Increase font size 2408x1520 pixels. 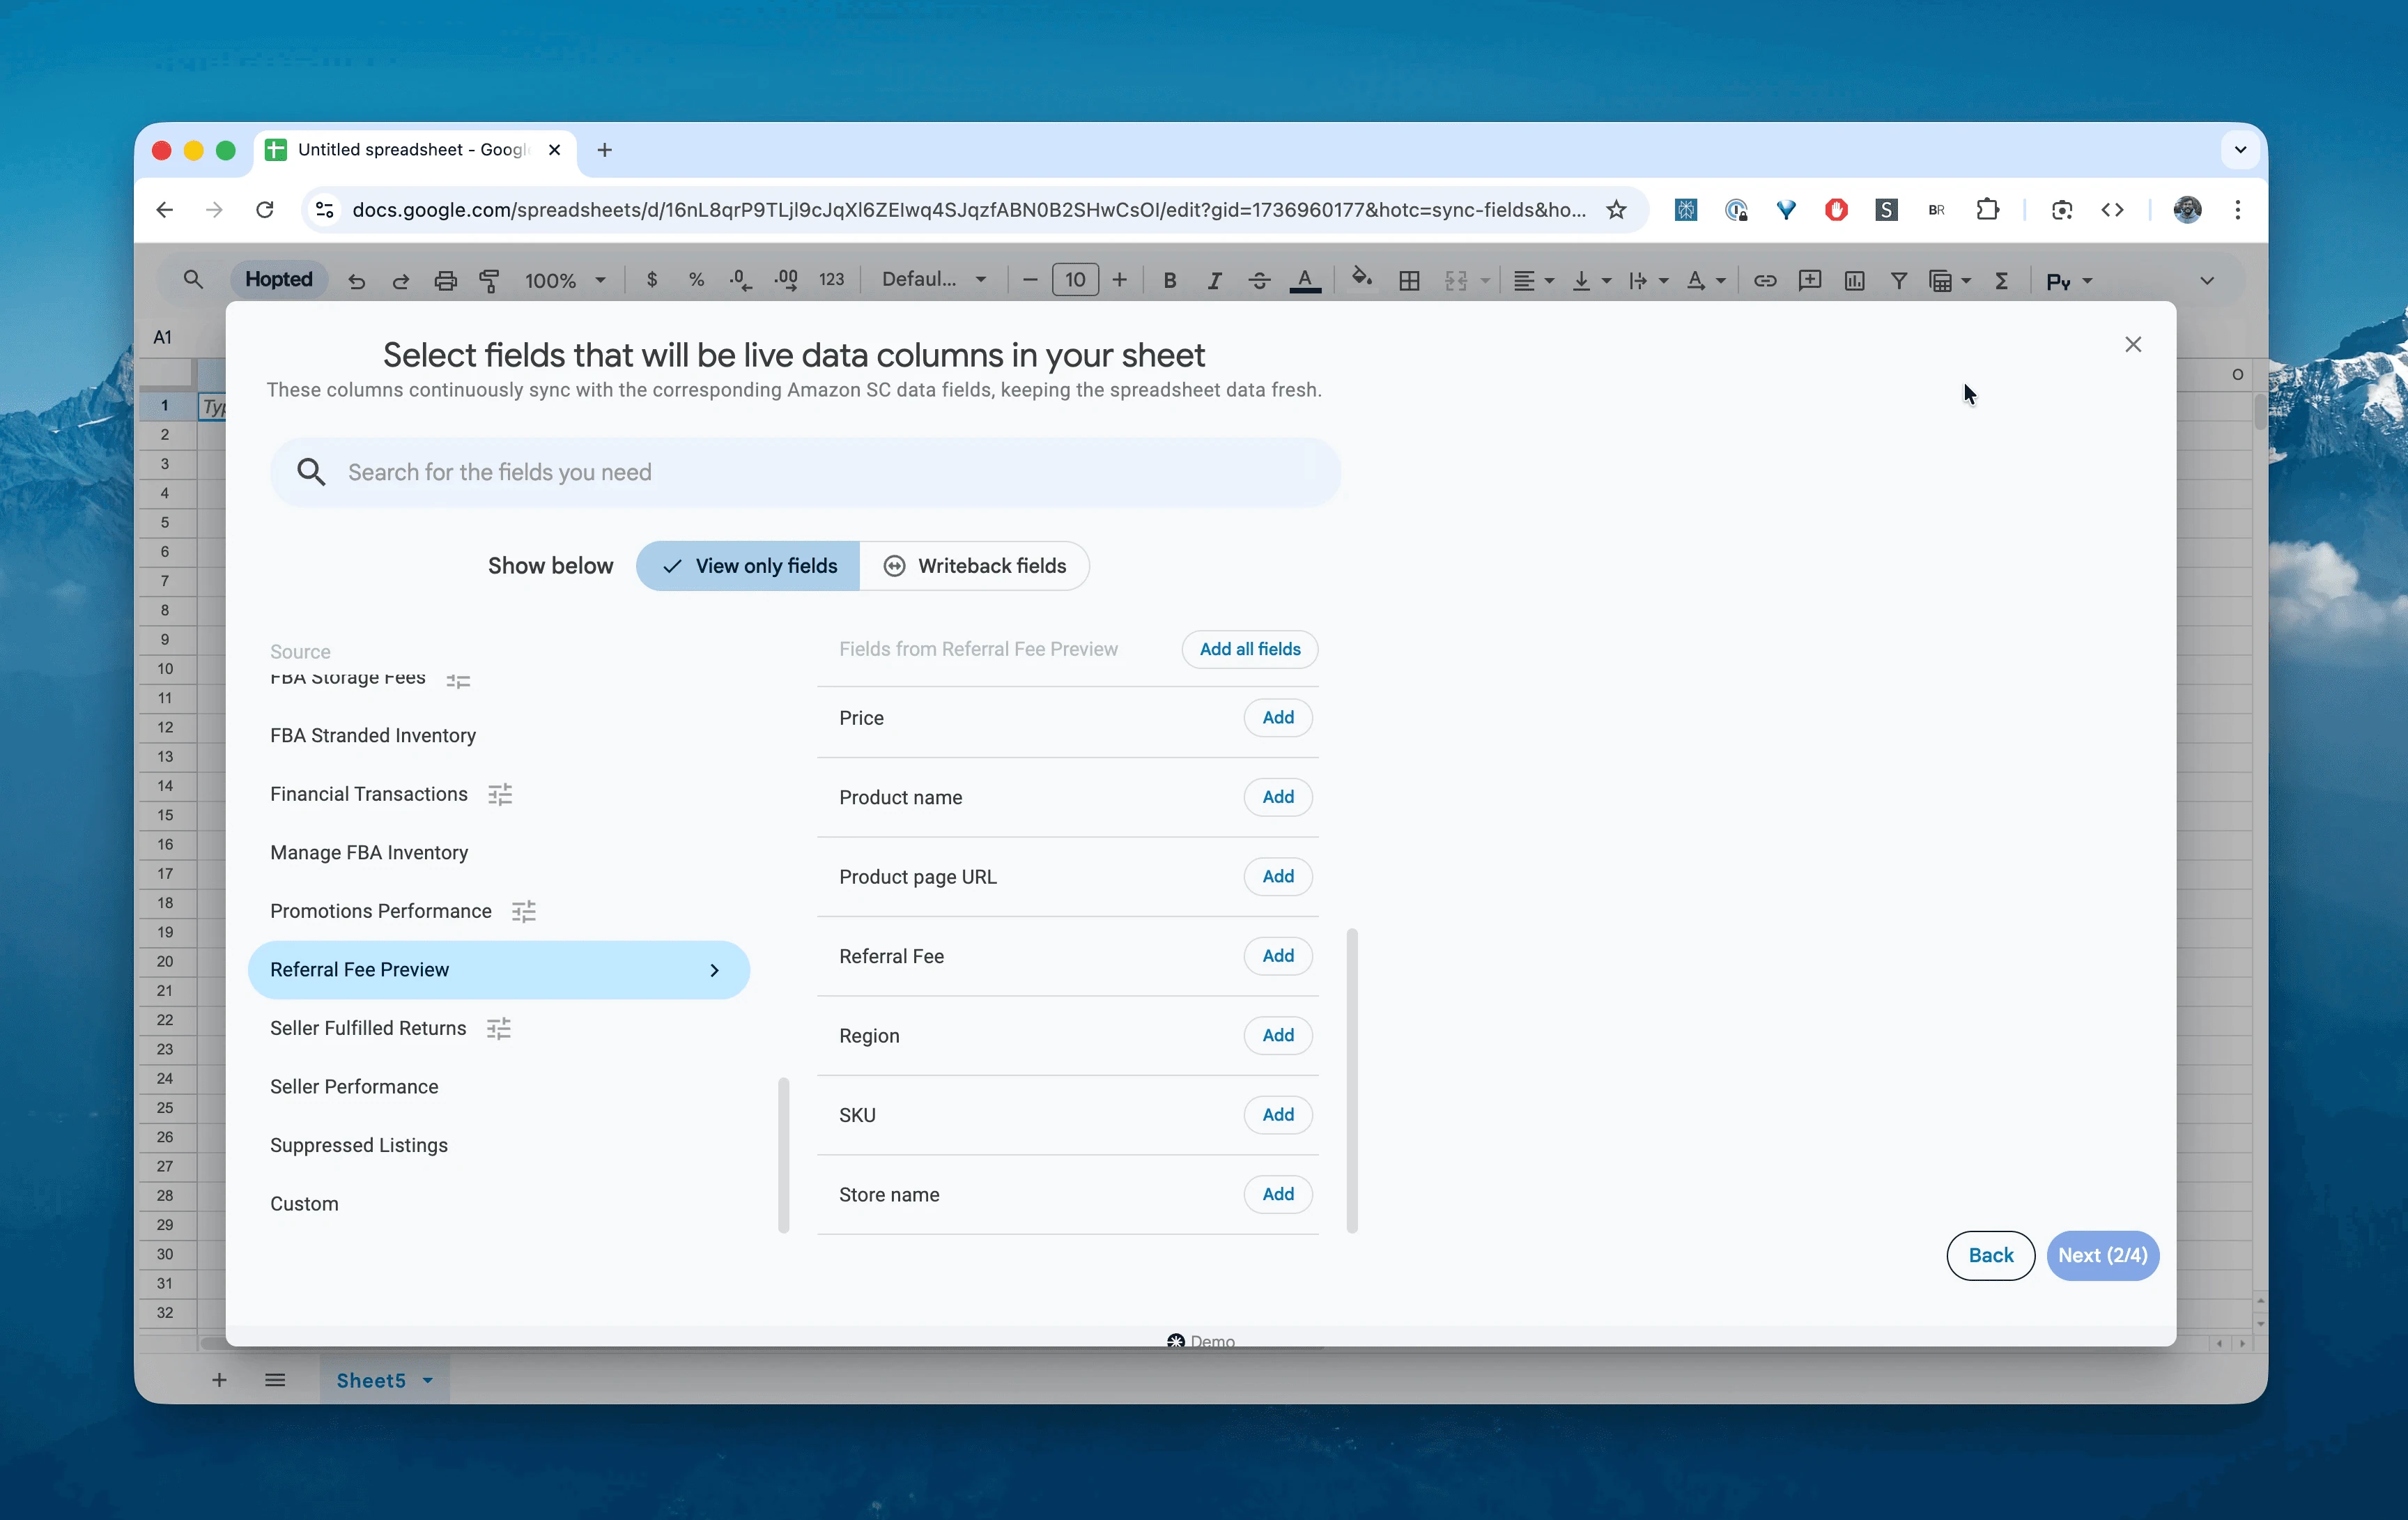[1120, 280]
